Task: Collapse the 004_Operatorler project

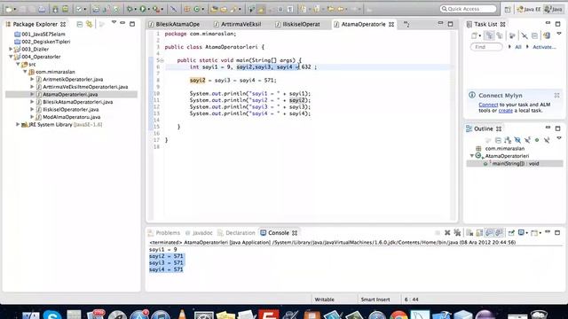Action: (x=11, y=57)
